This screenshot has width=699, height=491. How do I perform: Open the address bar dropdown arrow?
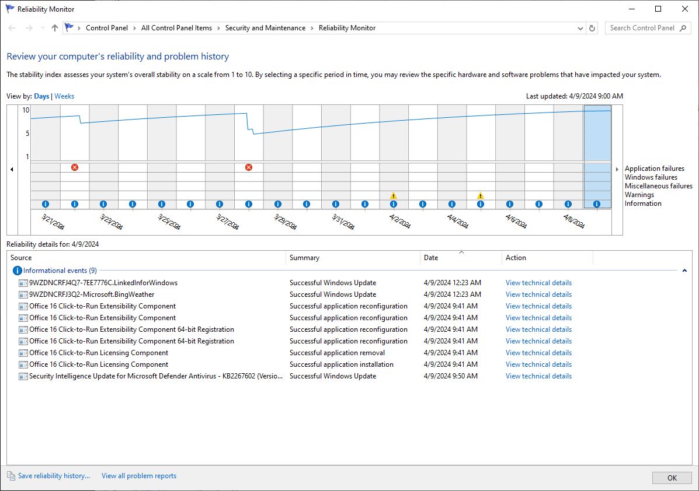pyautogui.click(x=580, y=27)
